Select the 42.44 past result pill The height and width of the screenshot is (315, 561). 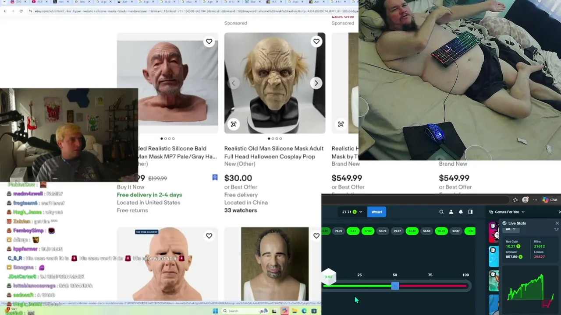pyautogui.click(x=412, y=231)
